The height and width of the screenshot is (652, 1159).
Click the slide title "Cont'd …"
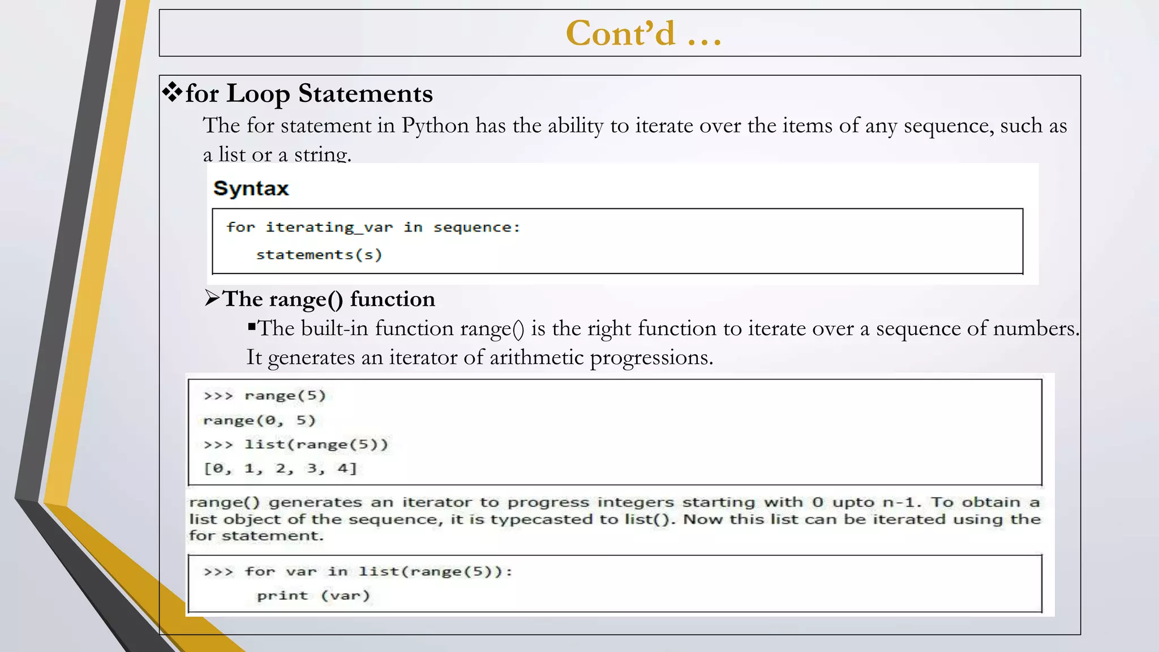click(x=643, y=33)
